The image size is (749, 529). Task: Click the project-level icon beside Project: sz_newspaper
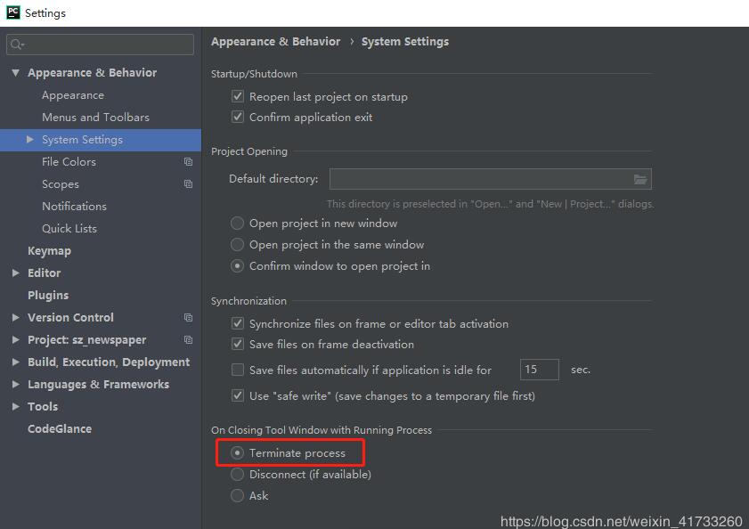tap(188, 340)
